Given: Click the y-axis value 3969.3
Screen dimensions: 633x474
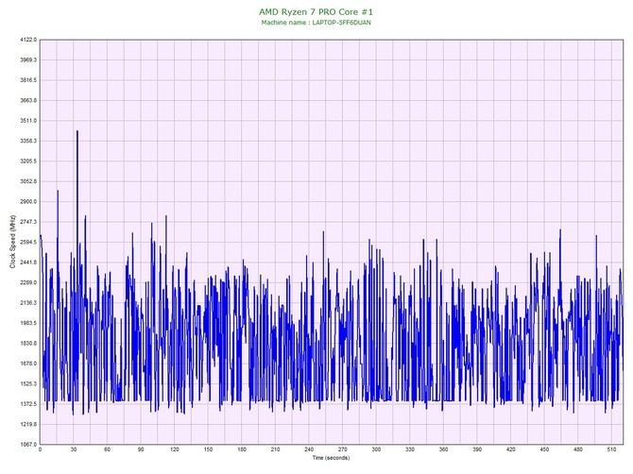Looking at the screenshot, I should coord(28,60).
